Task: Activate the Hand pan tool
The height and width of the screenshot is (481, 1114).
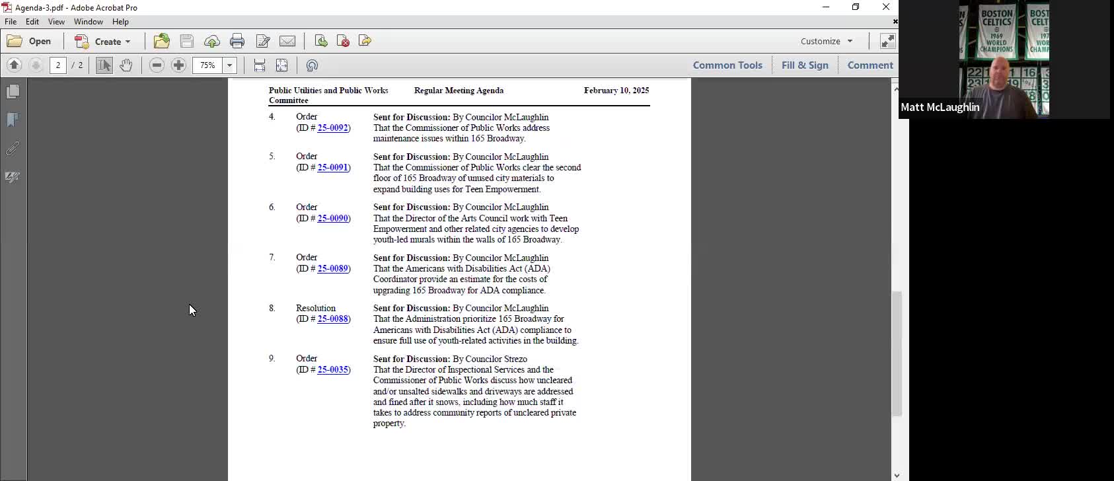Action: click(x=126, y=65)
